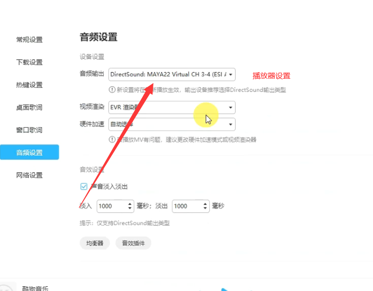Open 下载设置 settings section
Screen dimensions: 373x291
[29, 62]
